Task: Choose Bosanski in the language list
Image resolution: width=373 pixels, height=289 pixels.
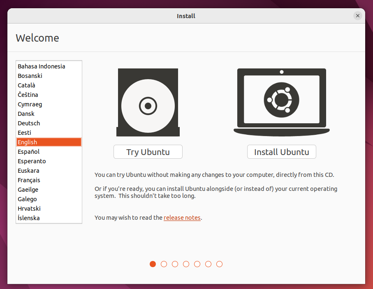Action: 30,76
